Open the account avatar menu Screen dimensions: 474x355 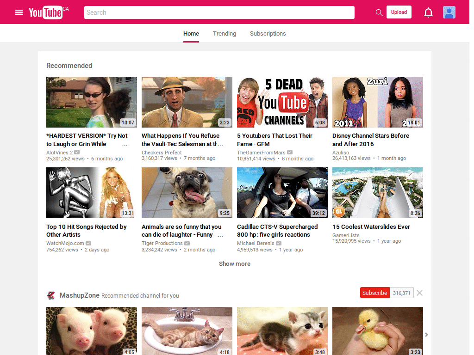click(x=449, y=12)
